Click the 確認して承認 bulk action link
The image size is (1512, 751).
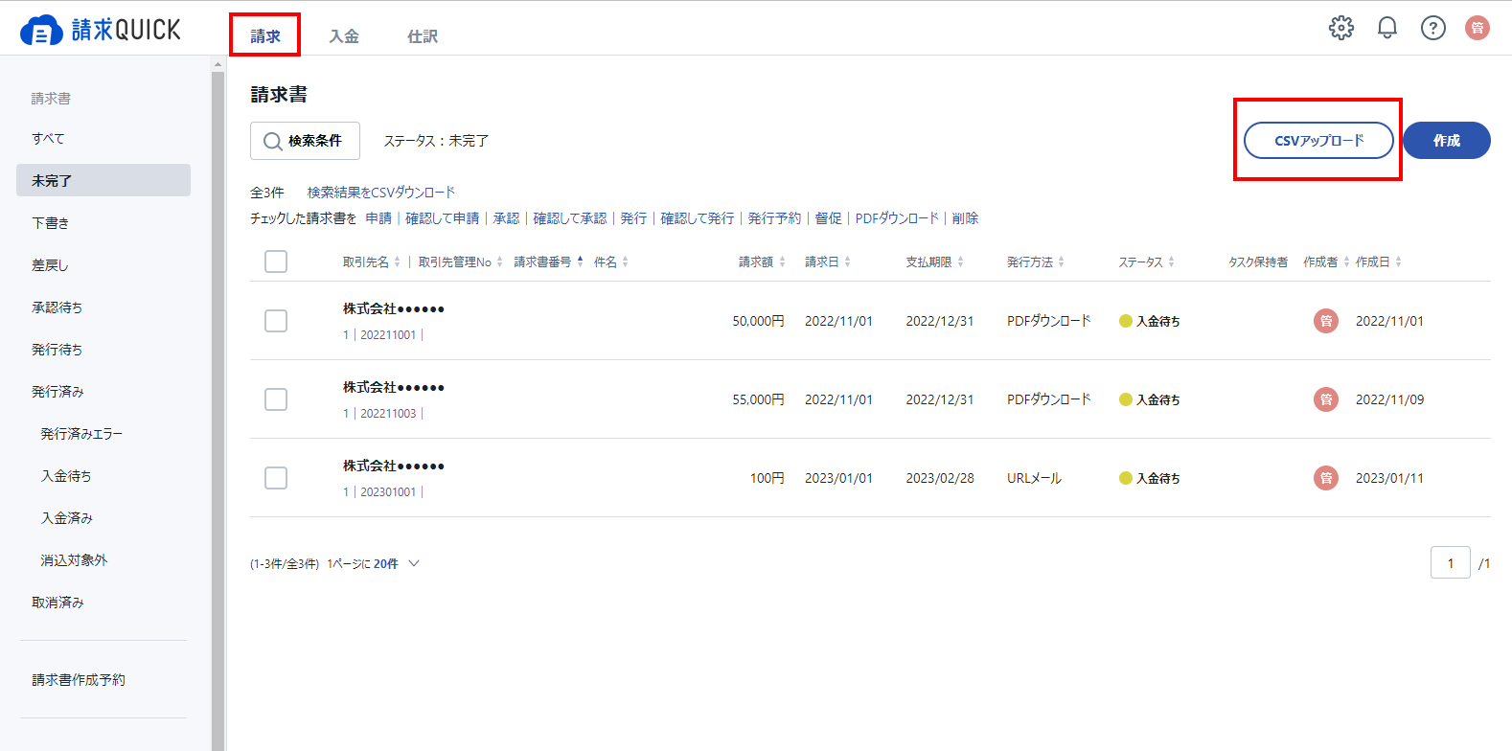tap(569, 218)
